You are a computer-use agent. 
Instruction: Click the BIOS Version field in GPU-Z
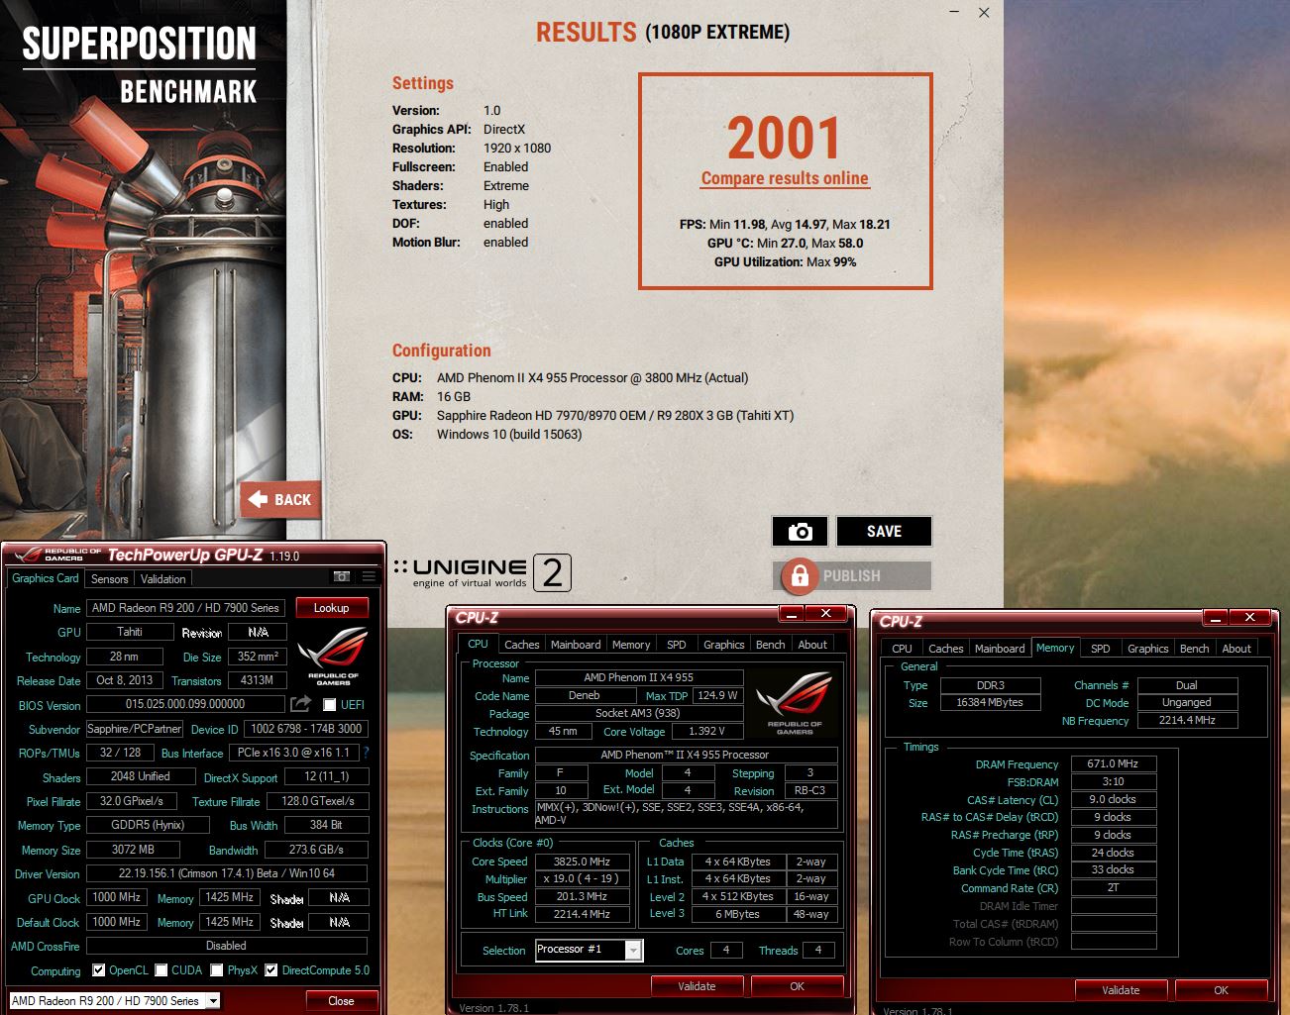click(x=185, y=704)
